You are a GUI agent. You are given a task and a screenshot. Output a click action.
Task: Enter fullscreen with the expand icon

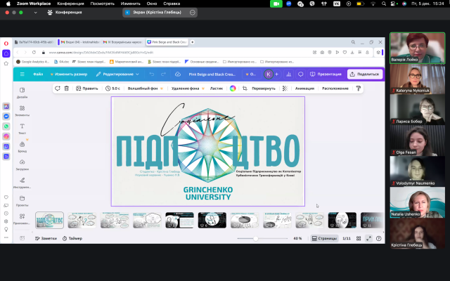click(x=368, y=238)
